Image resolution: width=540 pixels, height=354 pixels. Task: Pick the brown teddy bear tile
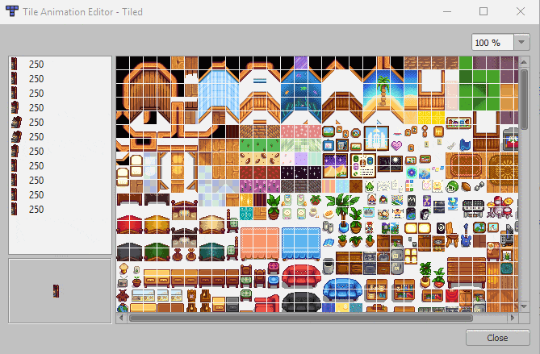[x=123, y=296]
